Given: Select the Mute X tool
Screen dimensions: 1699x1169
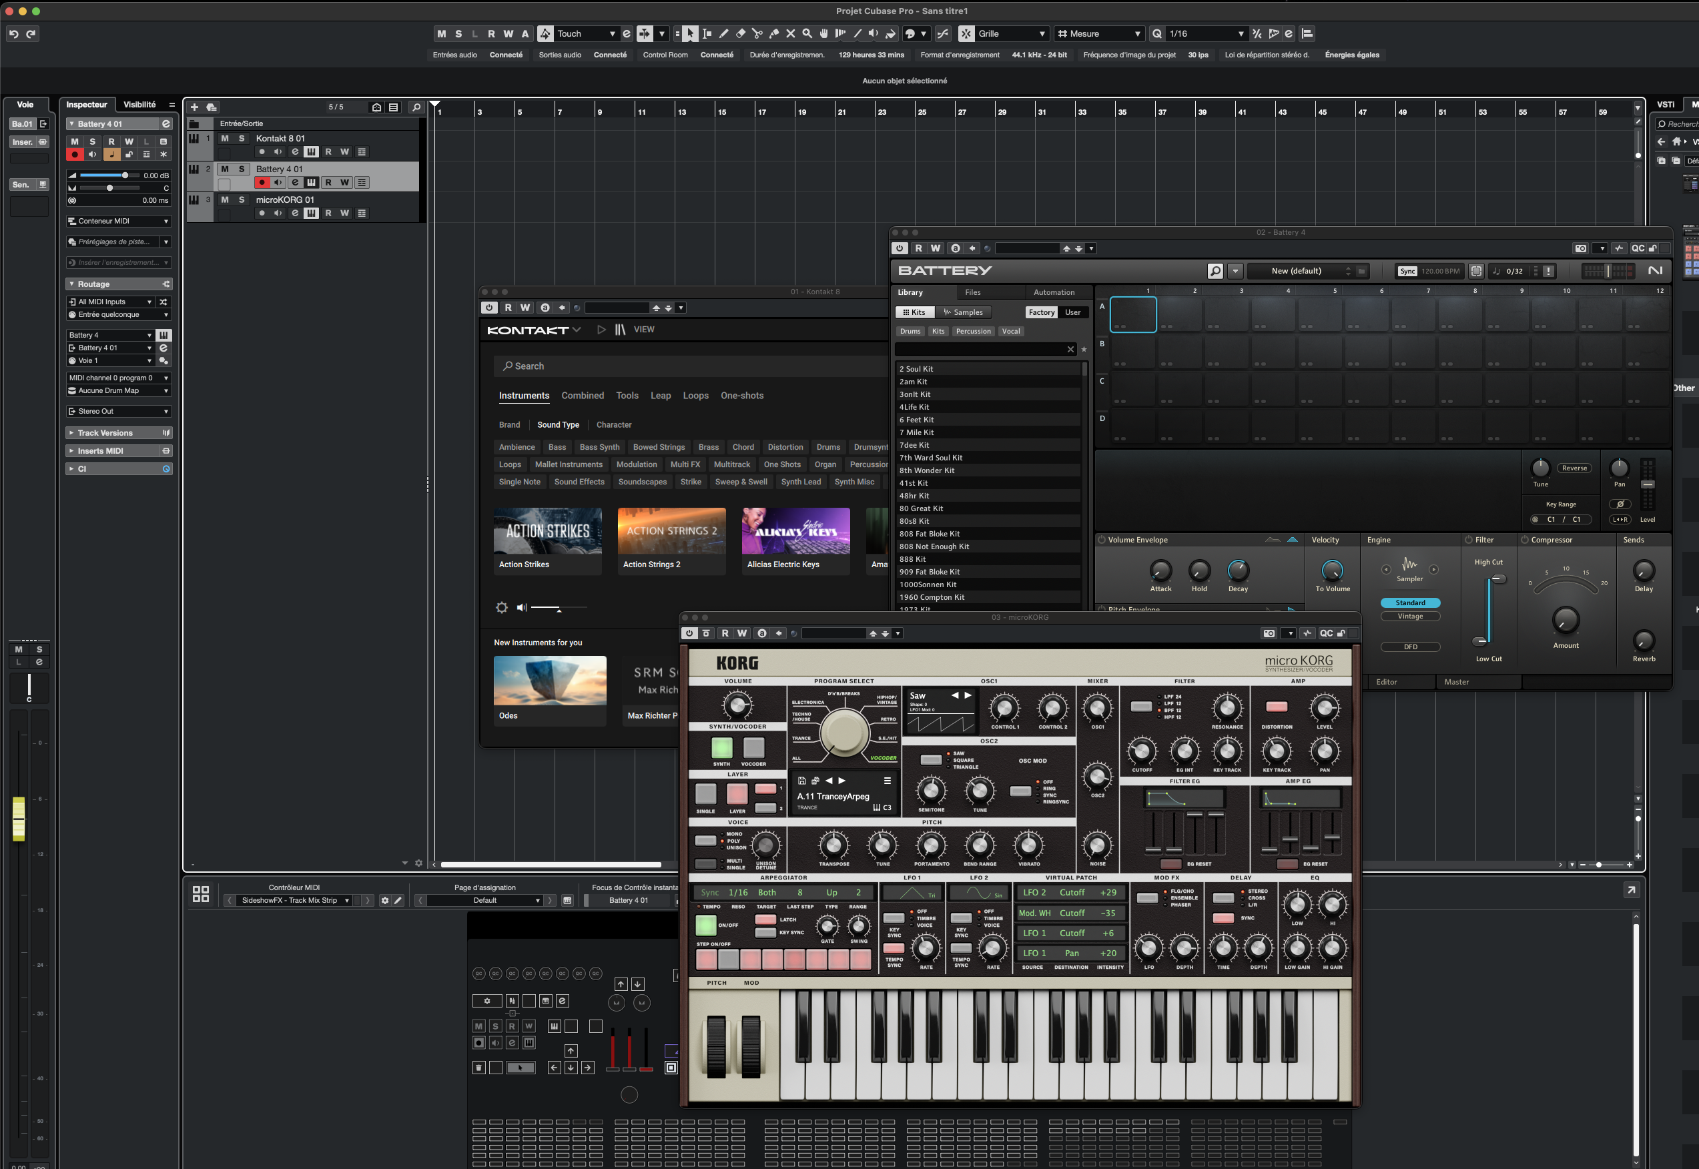Looking at the screenshot, I should tap(790, 33).
